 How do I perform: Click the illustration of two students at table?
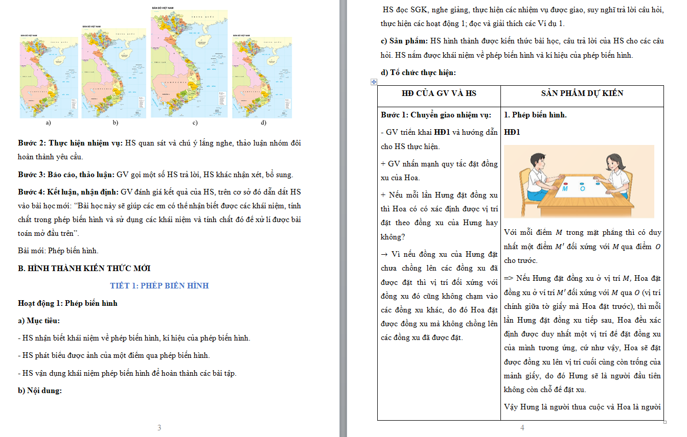(x=579, y=181)
